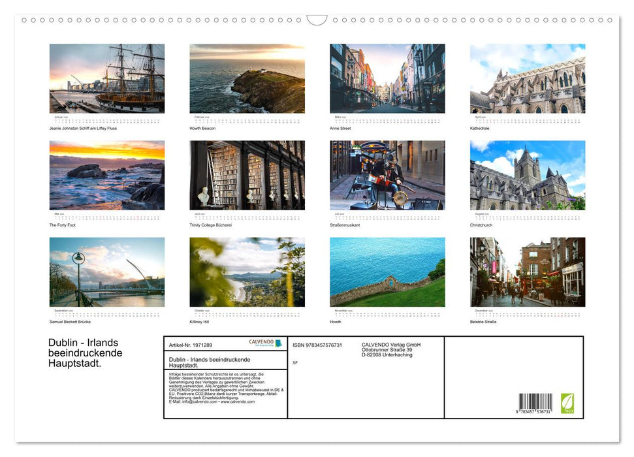The width and height of the screenshot is (634, 457).
Task: Select the Straßenmusikant street musician image
Action: coord(387,174)
